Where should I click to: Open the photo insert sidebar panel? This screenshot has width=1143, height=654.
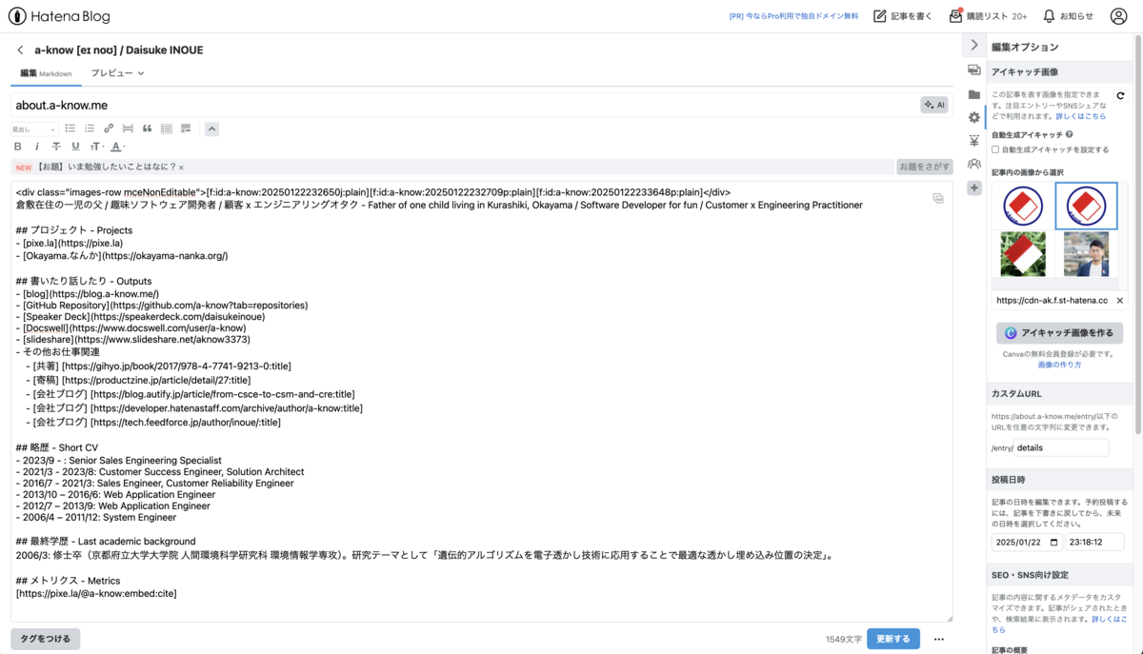click(973, 70)
